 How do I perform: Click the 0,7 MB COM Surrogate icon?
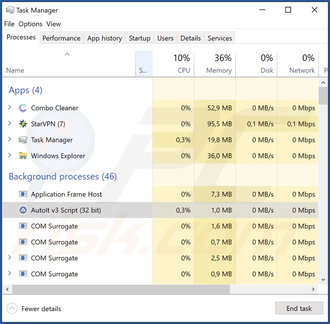[23, 242]
